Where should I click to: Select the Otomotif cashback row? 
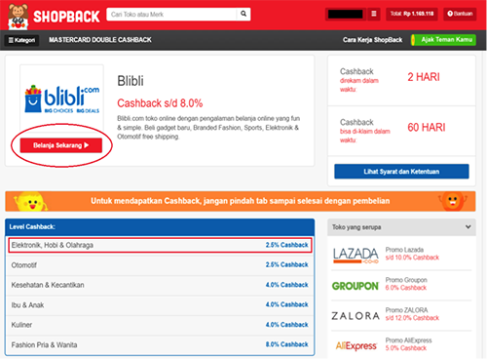pyautogui.click(x=160, y=265)
